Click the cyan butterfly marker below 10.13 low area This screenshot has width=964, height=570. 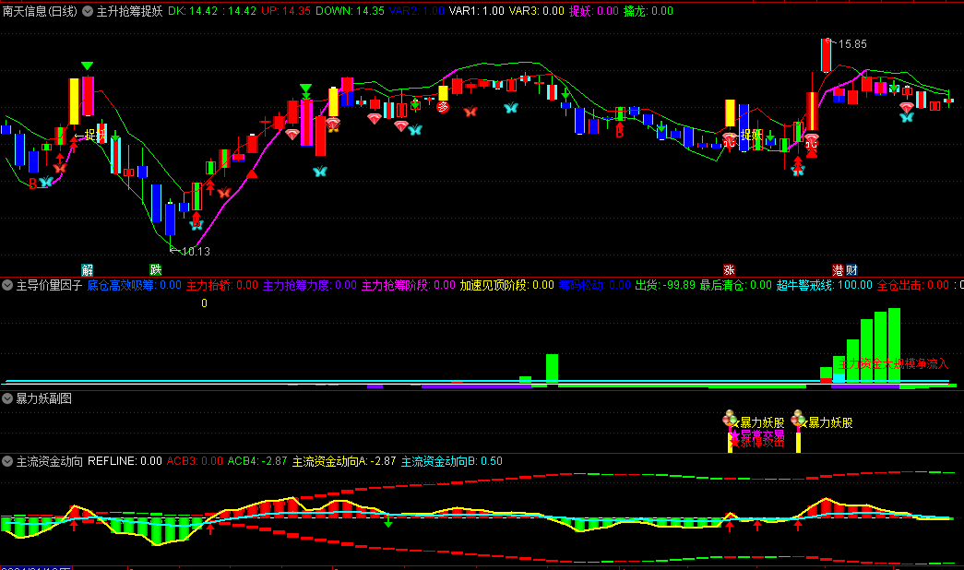click(196, 224)
